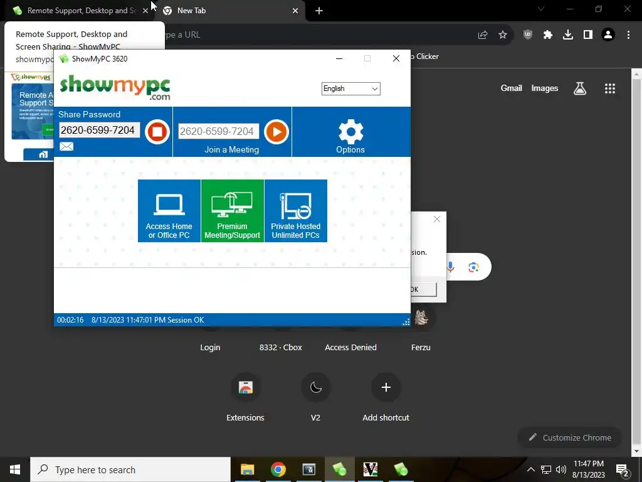Start joining a meeting with orange play button
This screenshot has width=642, height=482.
[x=276, y=132]
